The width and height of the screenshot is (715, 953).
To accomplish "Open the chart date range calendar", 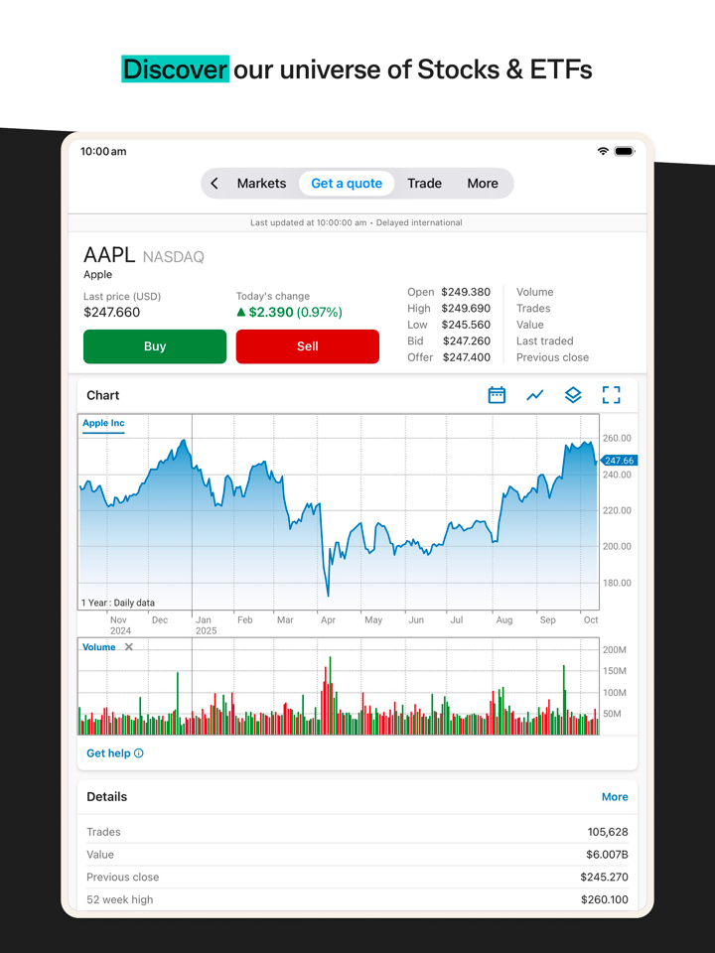I will click(497, 395).
